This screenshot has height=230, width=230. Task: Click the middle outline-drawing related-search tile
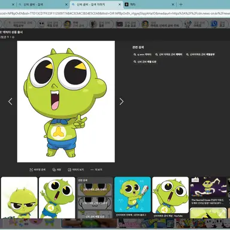pyautogui.click(x=95, y=203)
